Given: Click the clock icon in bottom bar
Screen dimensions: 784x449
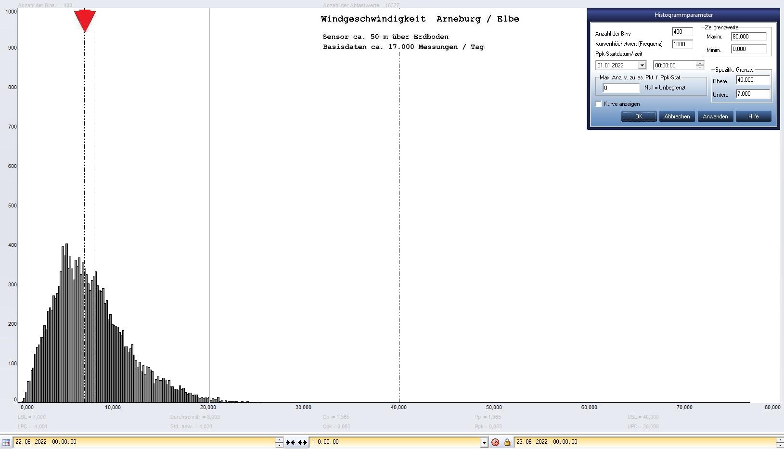Looking at the screenshot, I should (495, 442).
